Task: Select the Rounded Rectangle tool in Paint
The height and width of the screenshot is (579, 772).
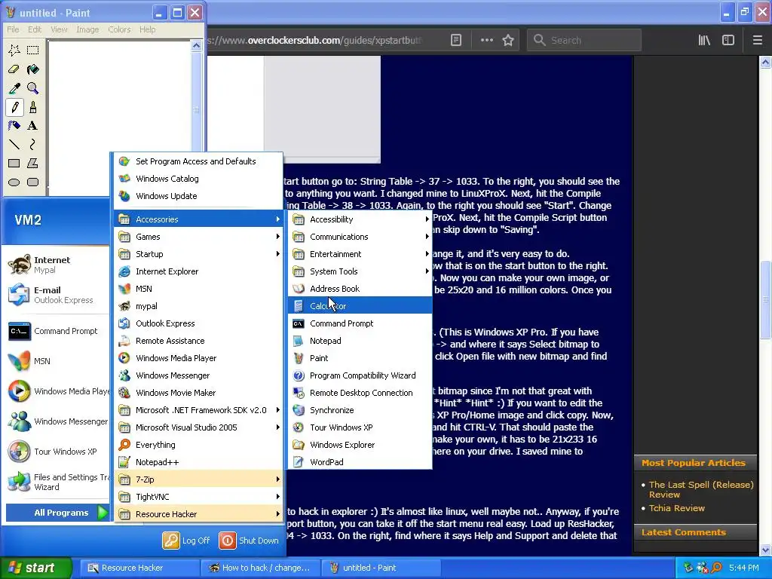Action: (33, 182)
